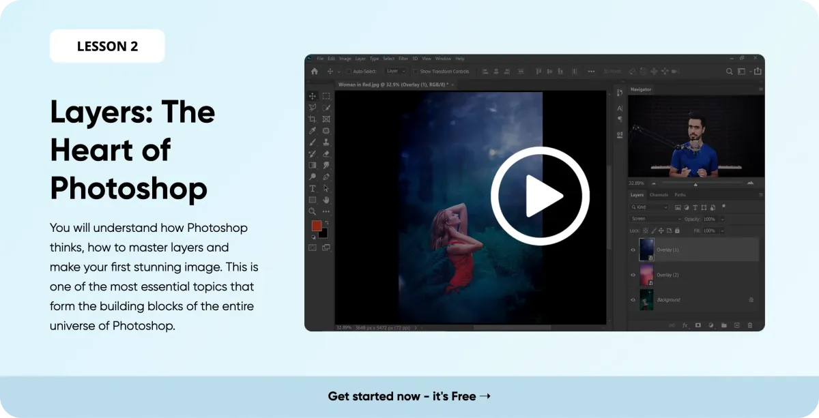Viewport: 819px width, 418px height.
Task: Select the Crop tool
Action: click(313, 119)
